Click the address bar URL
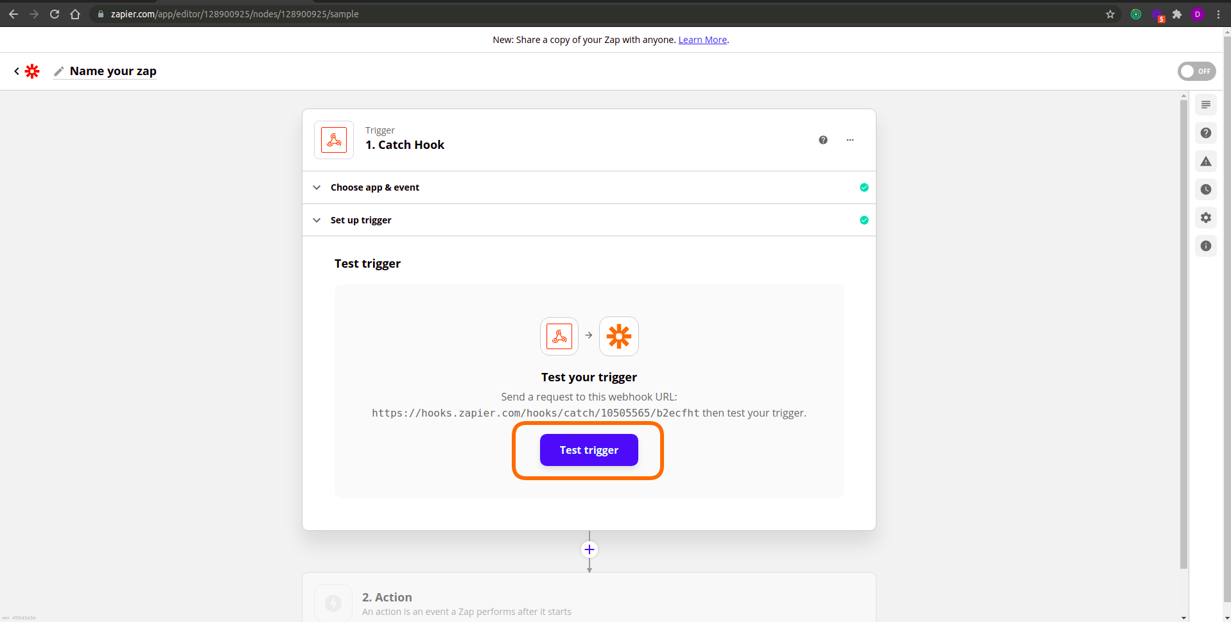Image resolution: width=1231 pixels, height=622 pixels. tap(234, 14)
